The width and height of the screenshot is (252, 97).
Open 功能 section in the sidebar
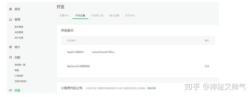tap(17, 57)
